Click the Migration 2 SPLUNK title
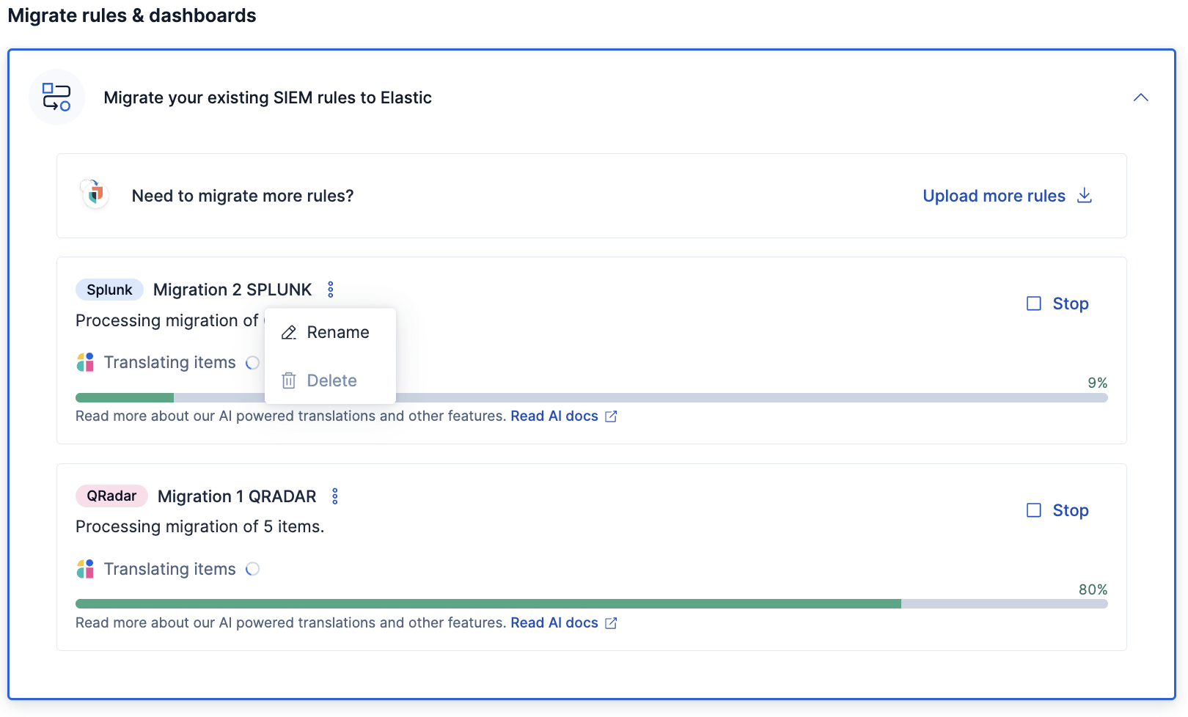 232,290
